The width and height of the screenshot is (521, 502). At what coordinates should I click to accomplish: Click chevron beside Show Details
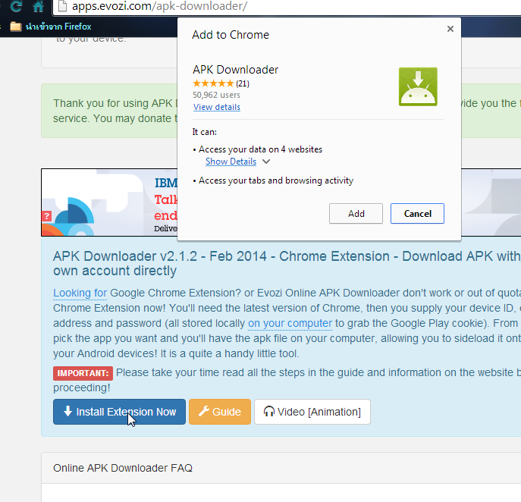[266, 162]
